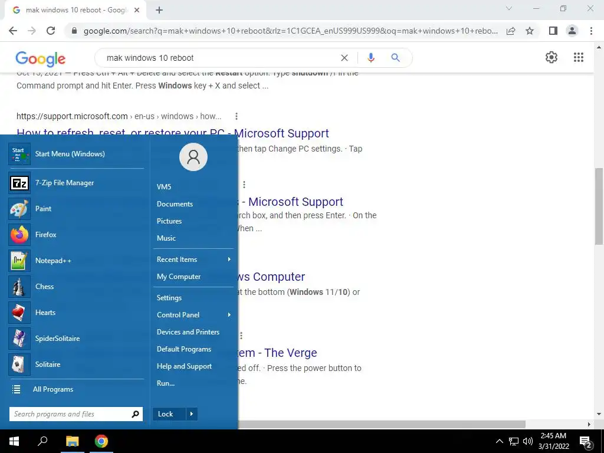Open Help and Support

coord(184,366)
